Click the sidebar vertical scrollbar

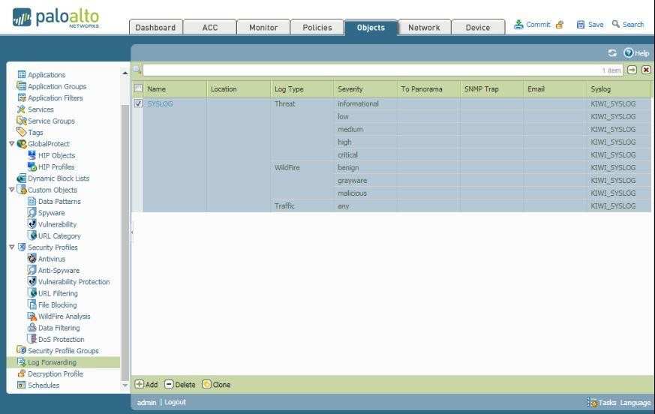(125, 225)
